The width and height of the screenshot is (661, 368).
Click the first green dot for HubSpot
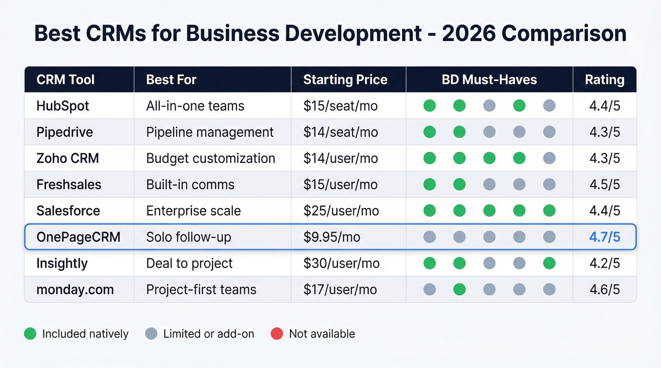[x=429, y=106]
